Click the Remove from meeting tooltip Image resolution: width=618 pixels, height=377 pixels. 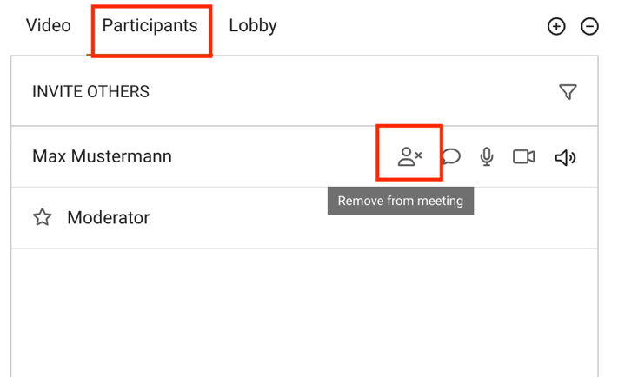point(401,201)
